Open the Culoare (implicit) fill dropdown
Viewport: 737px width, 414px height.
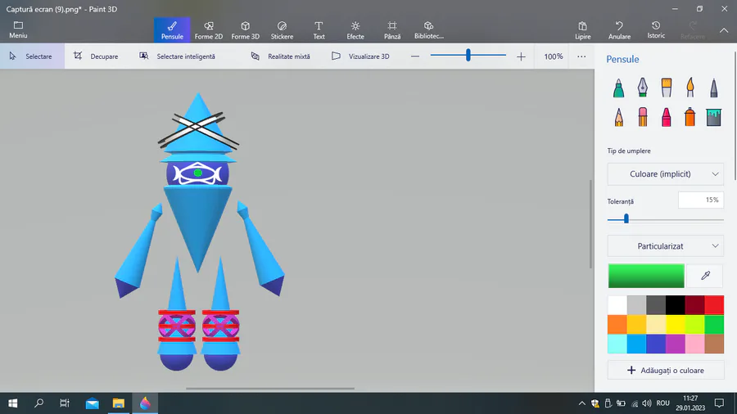(x=666, y=174)
